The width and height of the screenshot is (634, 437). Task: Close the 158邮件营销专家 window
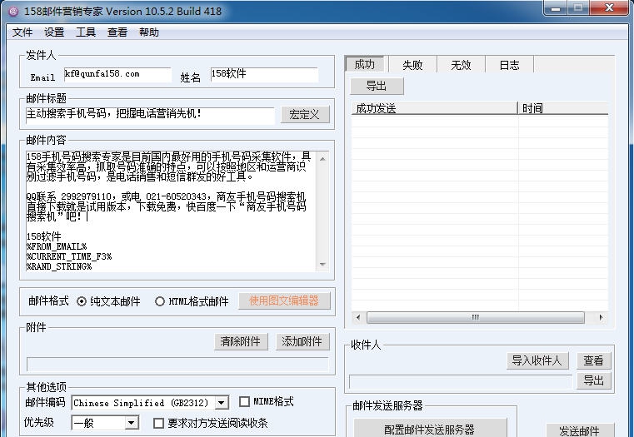(609, 8)
